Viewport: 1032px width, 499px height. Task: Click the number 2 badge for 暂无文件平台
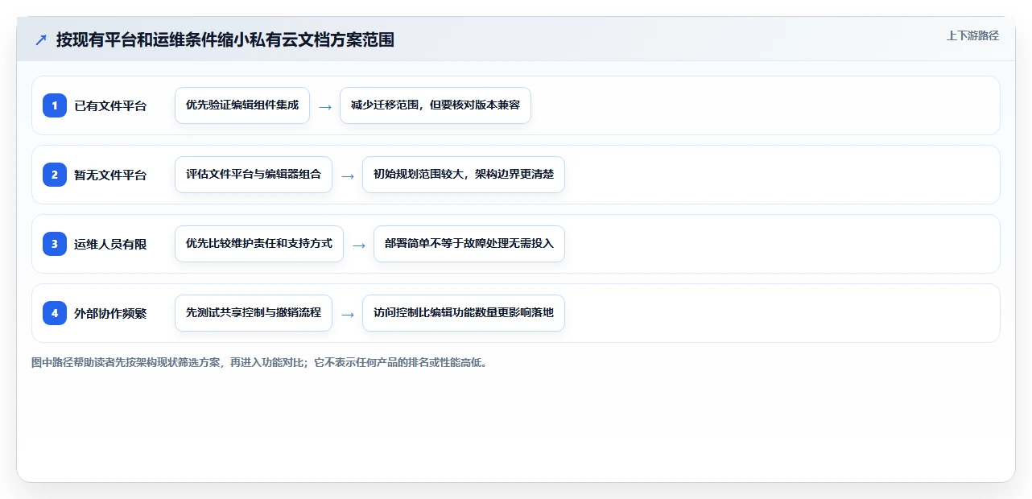(55, 175)
